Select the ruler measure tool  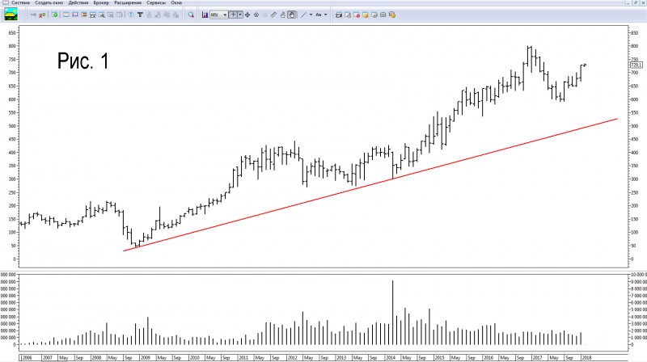[x=273, y=15]
